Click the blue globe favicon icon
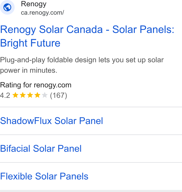 [x=7, y=7]
